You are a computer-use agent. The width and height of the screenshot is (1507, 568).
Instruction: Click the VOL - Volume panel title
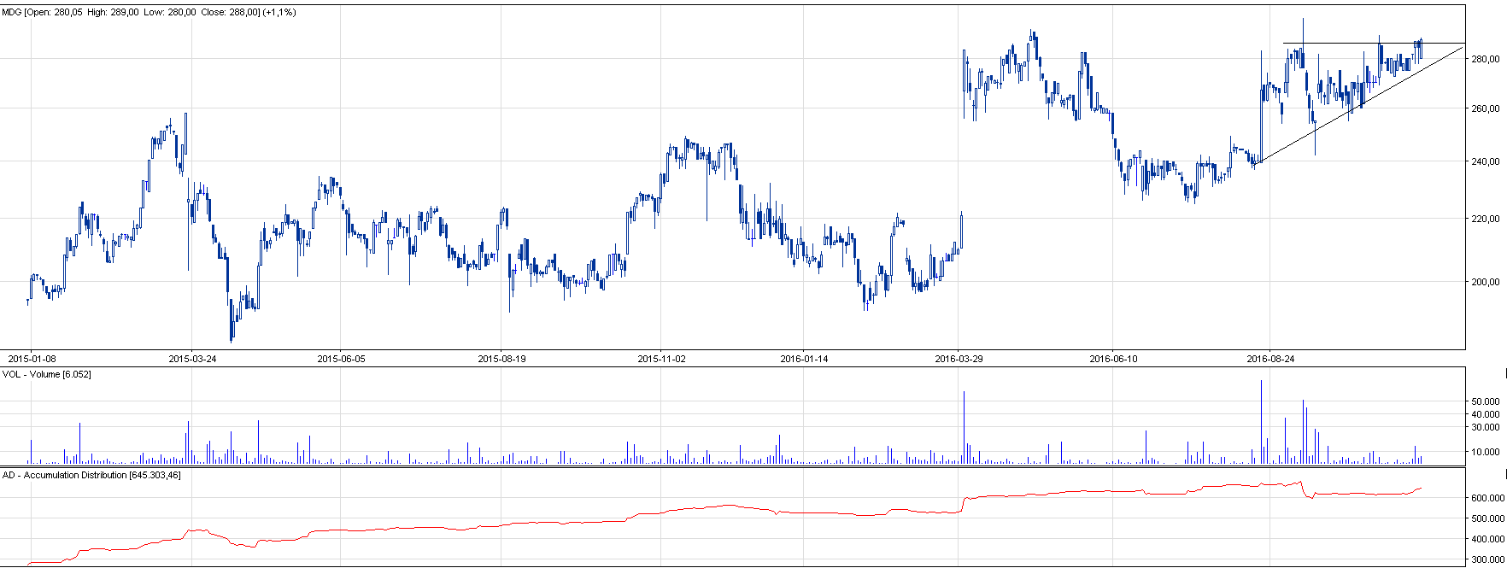47,375
